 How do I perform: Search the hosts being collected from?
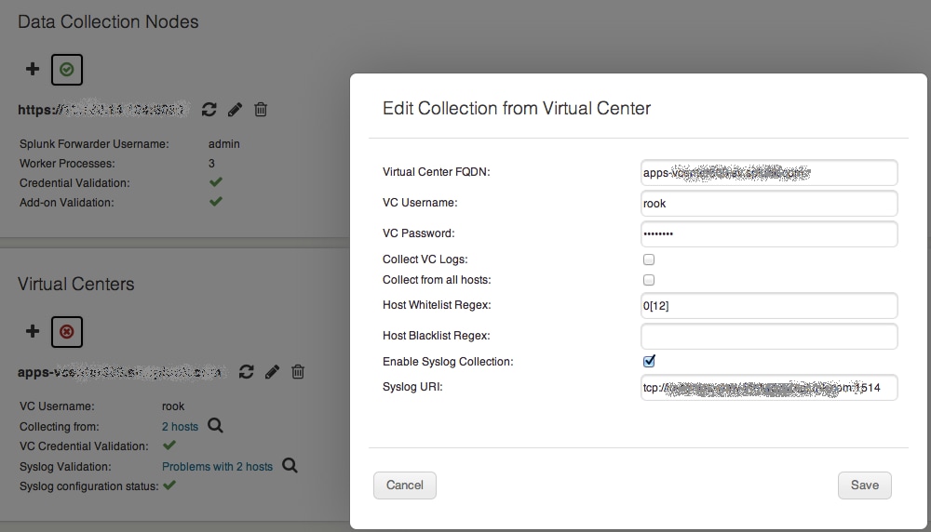click(x=216, y=425)
